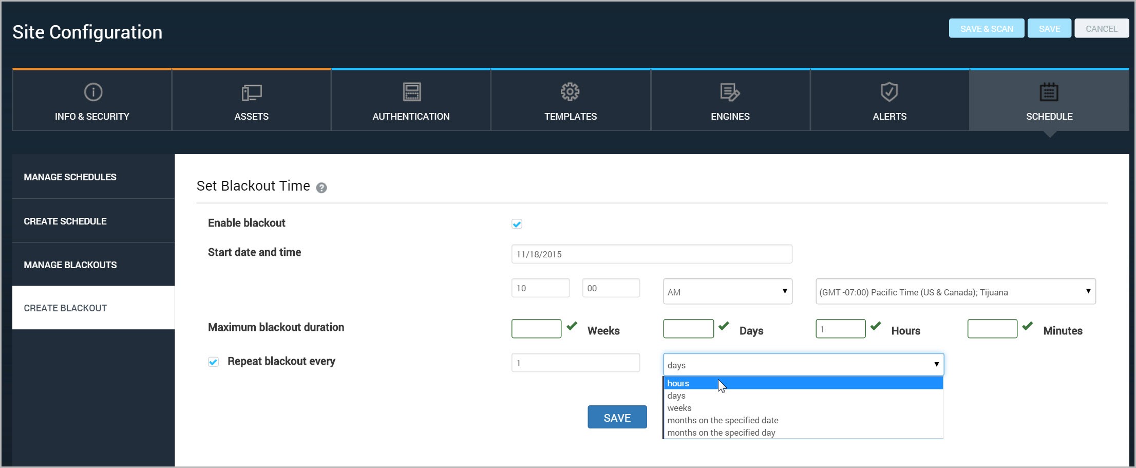Click the Engines document-pencil icon
The image size is (1136, 468).
point(730,92)
